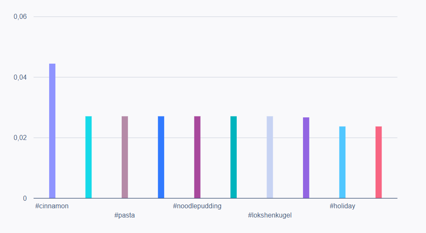The image size is (426, 233).
Task: Click the #holiday axis label
Action: coord(342,206)
